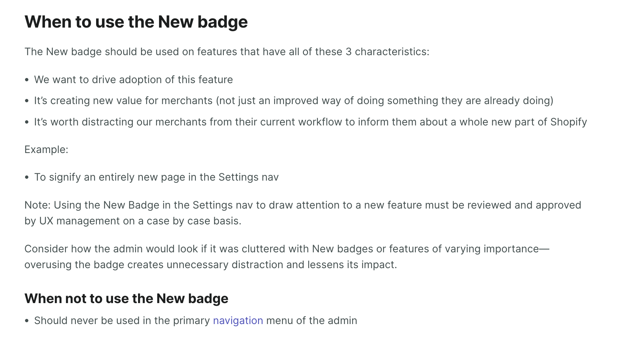Click the 'Should never be used' bullet text
Viewport: 623px width, 359px height.
[122, 320]
